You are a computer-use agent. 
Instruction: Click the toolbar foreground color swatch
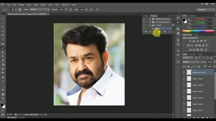2,105
